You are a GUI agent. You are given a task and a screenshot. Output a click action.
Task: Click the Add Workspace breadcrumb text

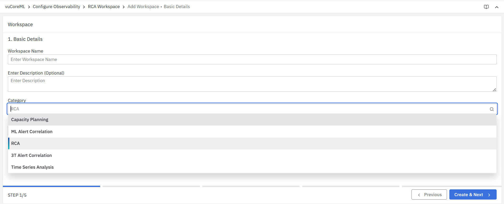pyautogui.click(x=143, y=7)
